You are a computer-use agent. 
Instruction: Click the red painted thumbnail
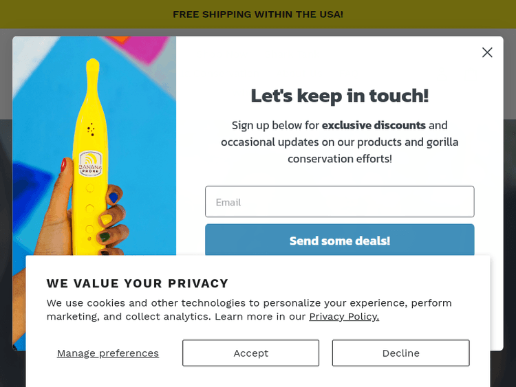pyautogui.click(x=64, y=165)
